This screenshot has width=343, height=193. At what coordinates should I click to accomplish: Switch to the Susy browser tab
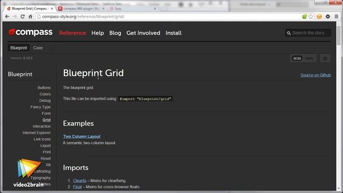[133, 9]
